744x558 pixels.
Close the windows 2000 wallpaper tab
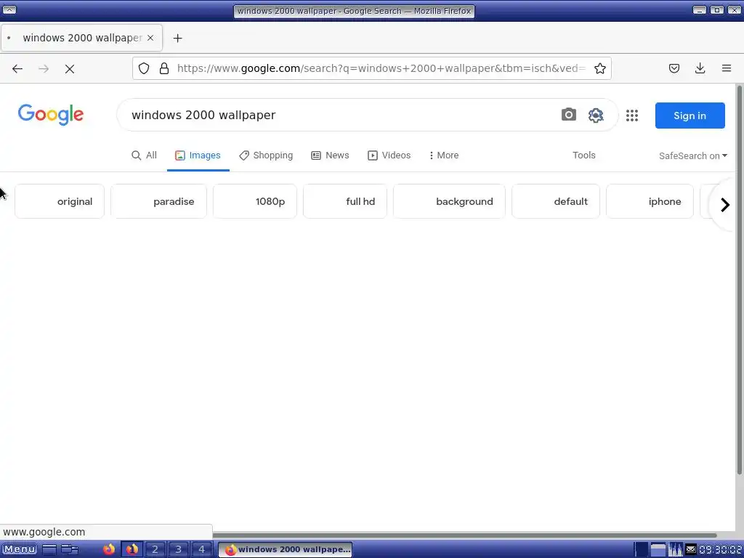click(x=150, y=38)
